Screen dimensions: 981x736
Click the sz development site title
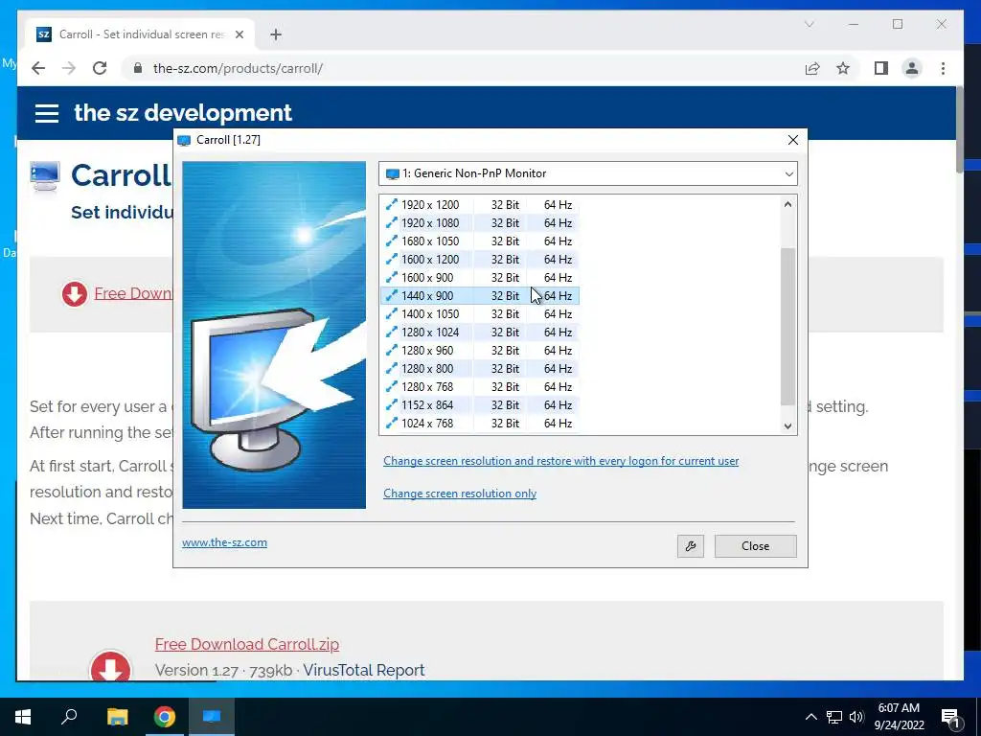coord(183,113)
